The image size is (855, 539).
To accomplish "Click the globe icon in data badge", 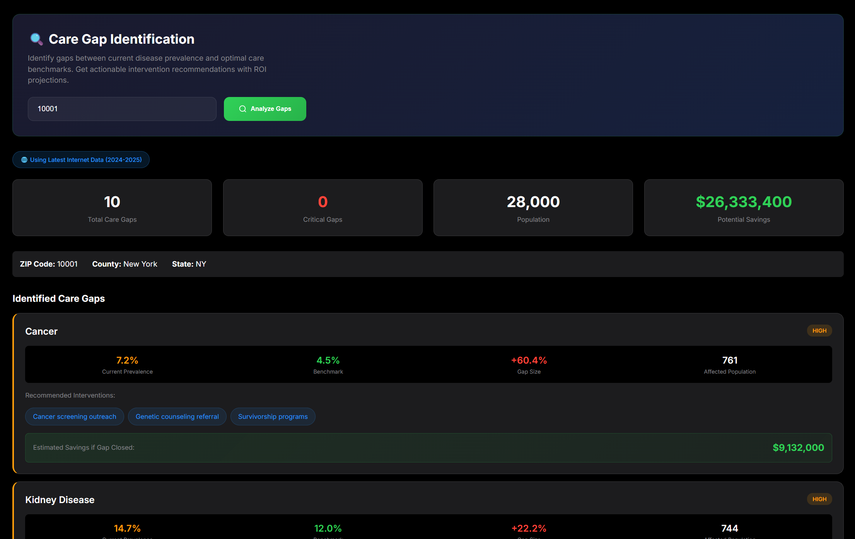I will tap(24, 160).
